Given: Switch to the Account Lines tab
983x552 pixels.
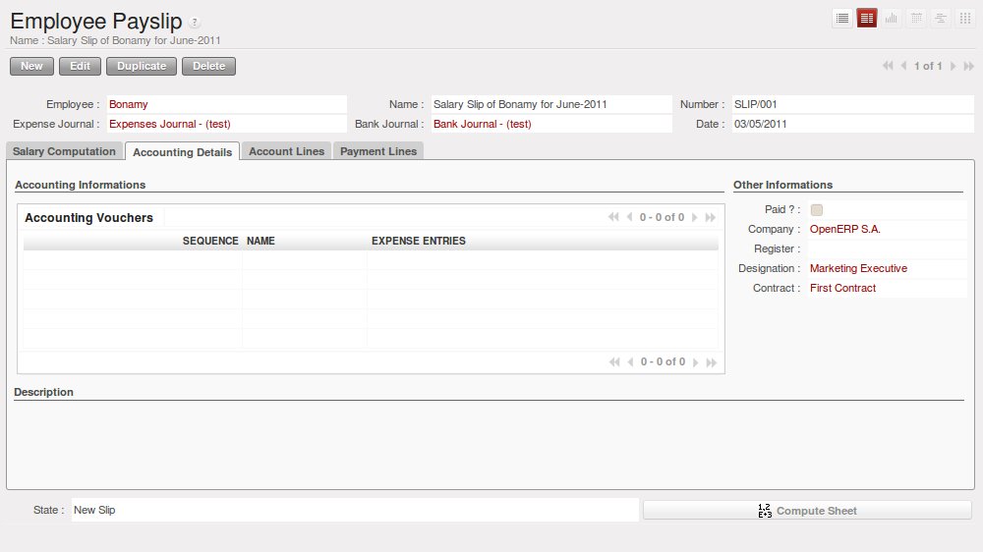Looking at the screenshot, I should click(x=286, y=151).
